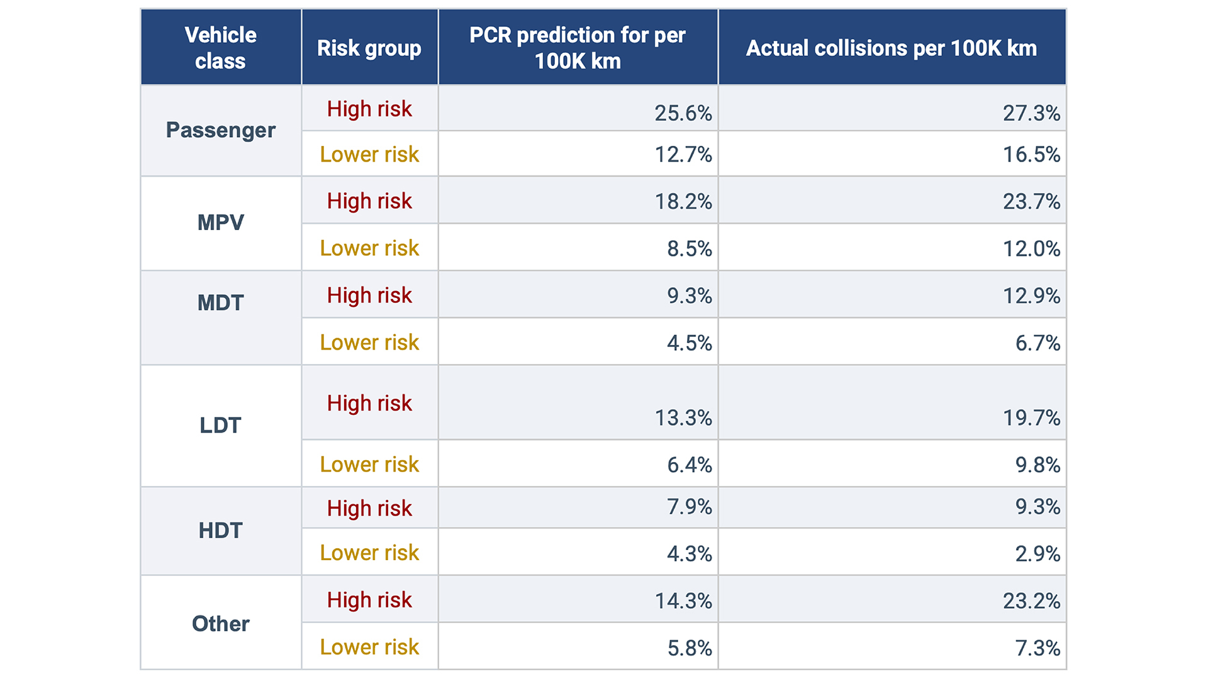Viewport: 1208px width, 679px height.
Task: Select the Actual collisions column header
Action: 891,48
